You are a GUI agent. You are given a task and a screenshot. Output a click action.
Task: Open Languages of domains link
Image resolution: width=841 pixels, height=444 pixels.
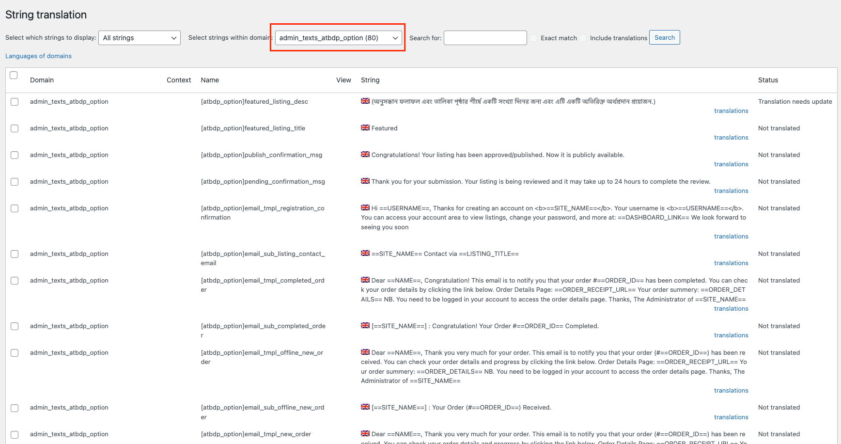tap(38, 56)
